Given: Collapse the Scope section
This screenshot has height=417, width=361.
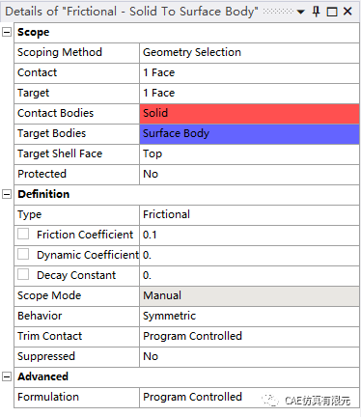Looking at the screenshot, I should [7, 32].
